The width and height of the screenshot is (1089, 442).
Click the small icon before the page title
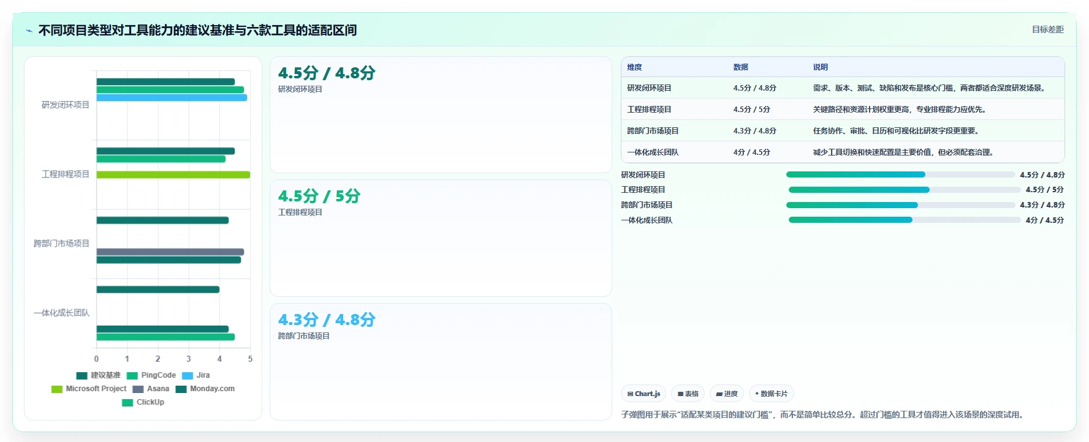(29, 31)
